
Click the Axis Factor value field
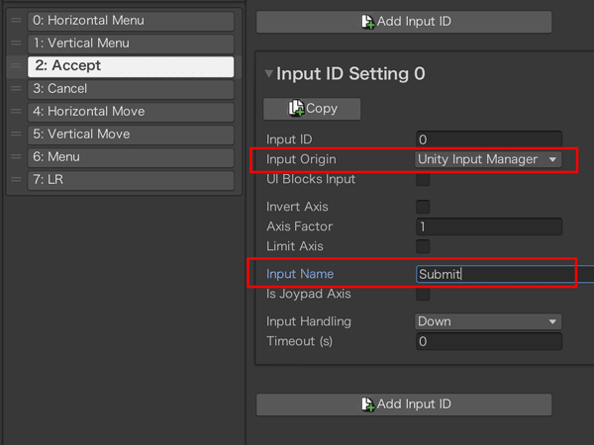click(489, 226)
